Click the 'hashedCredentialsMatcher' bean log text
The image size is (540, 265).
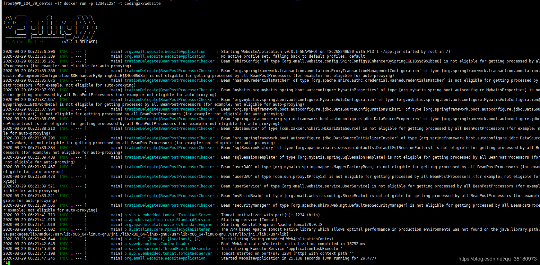click(x=380, y=80)
